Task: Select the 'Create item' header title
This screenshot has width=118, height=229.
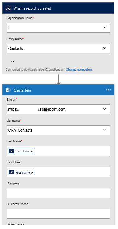Action: coord(22,90)
